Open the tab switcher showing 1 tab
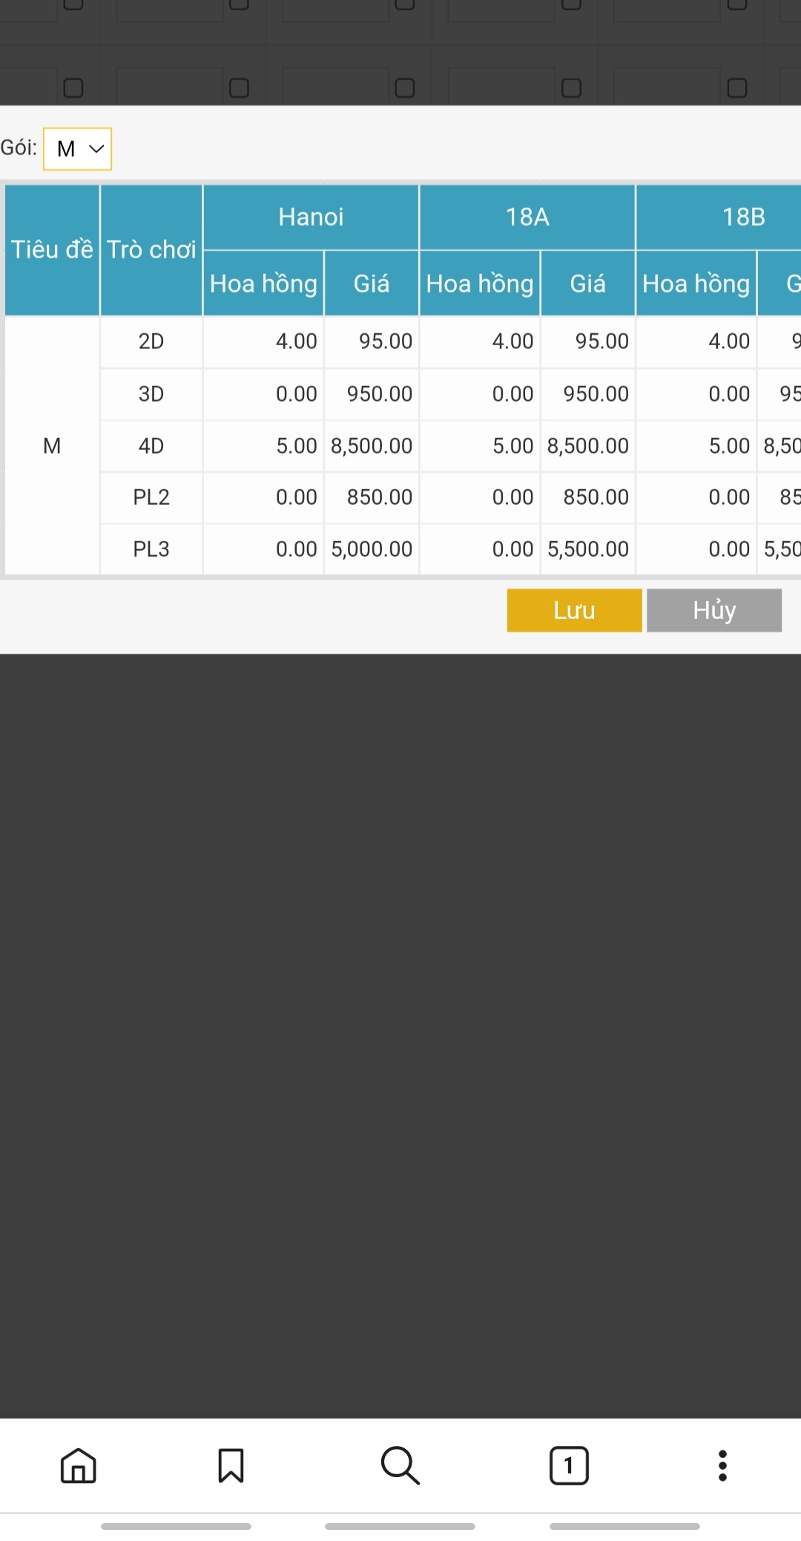Screen dimensions: 801x1541 point(569,1465)
